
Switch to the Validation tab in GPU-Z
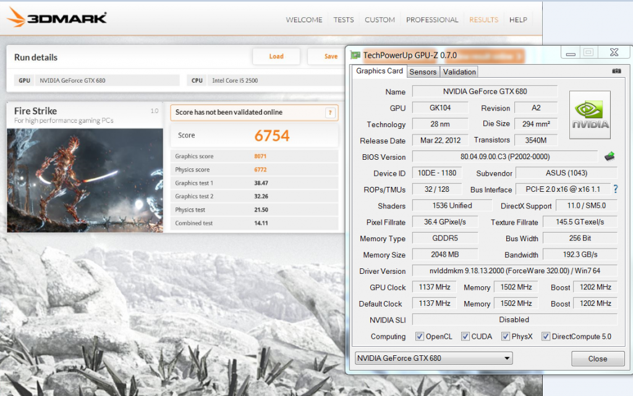459,72
